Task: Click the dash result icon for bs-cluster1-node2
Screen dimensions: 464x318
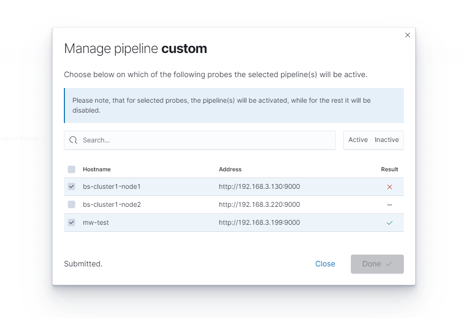Action: pyautogui.click(x=390, y=205)
